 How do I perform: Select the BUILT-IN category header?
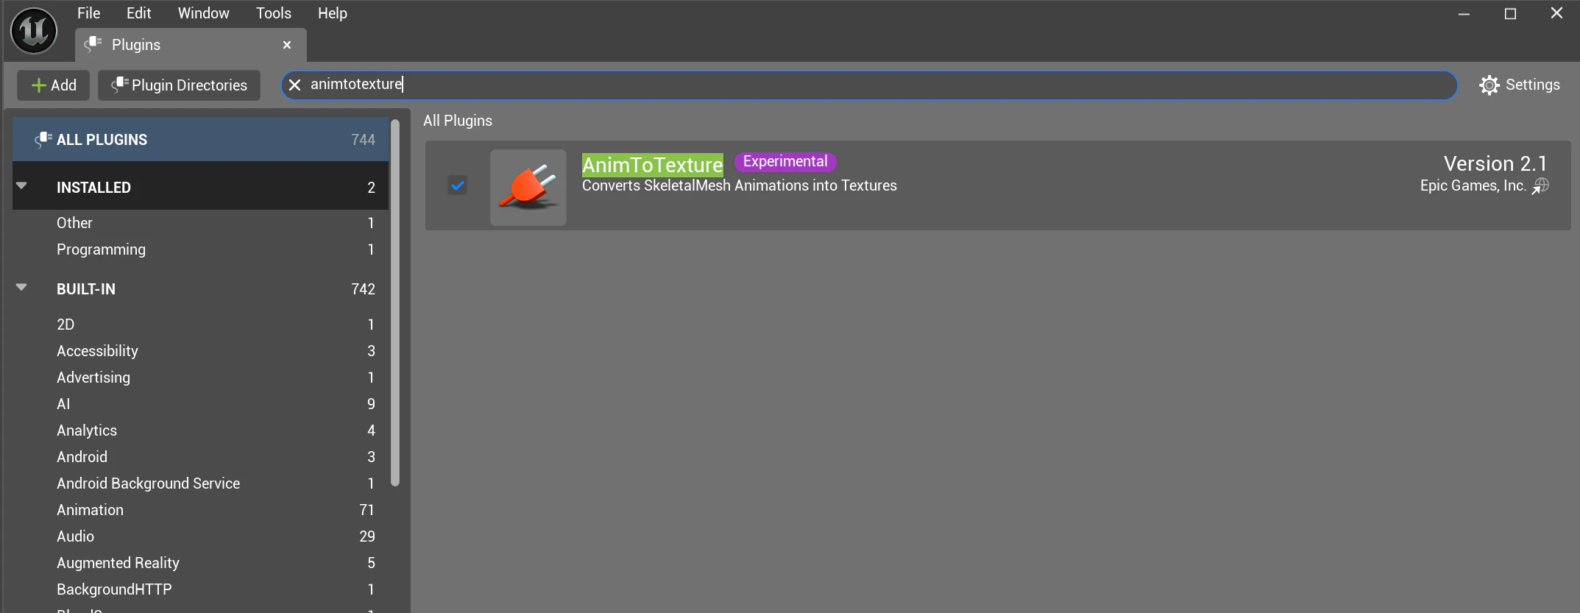pyautogui.click(x=201, y=289)
